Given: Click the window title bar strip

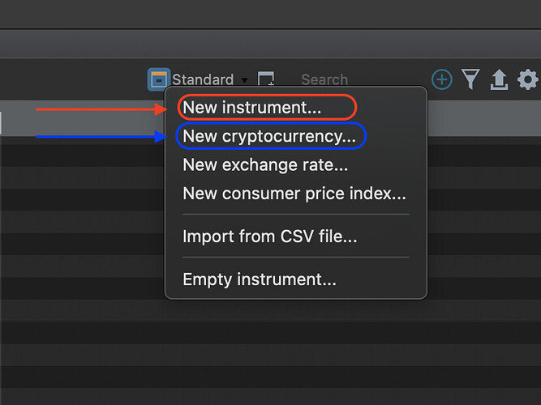Looking at the screenshot, I should click(x=271, y=14).
